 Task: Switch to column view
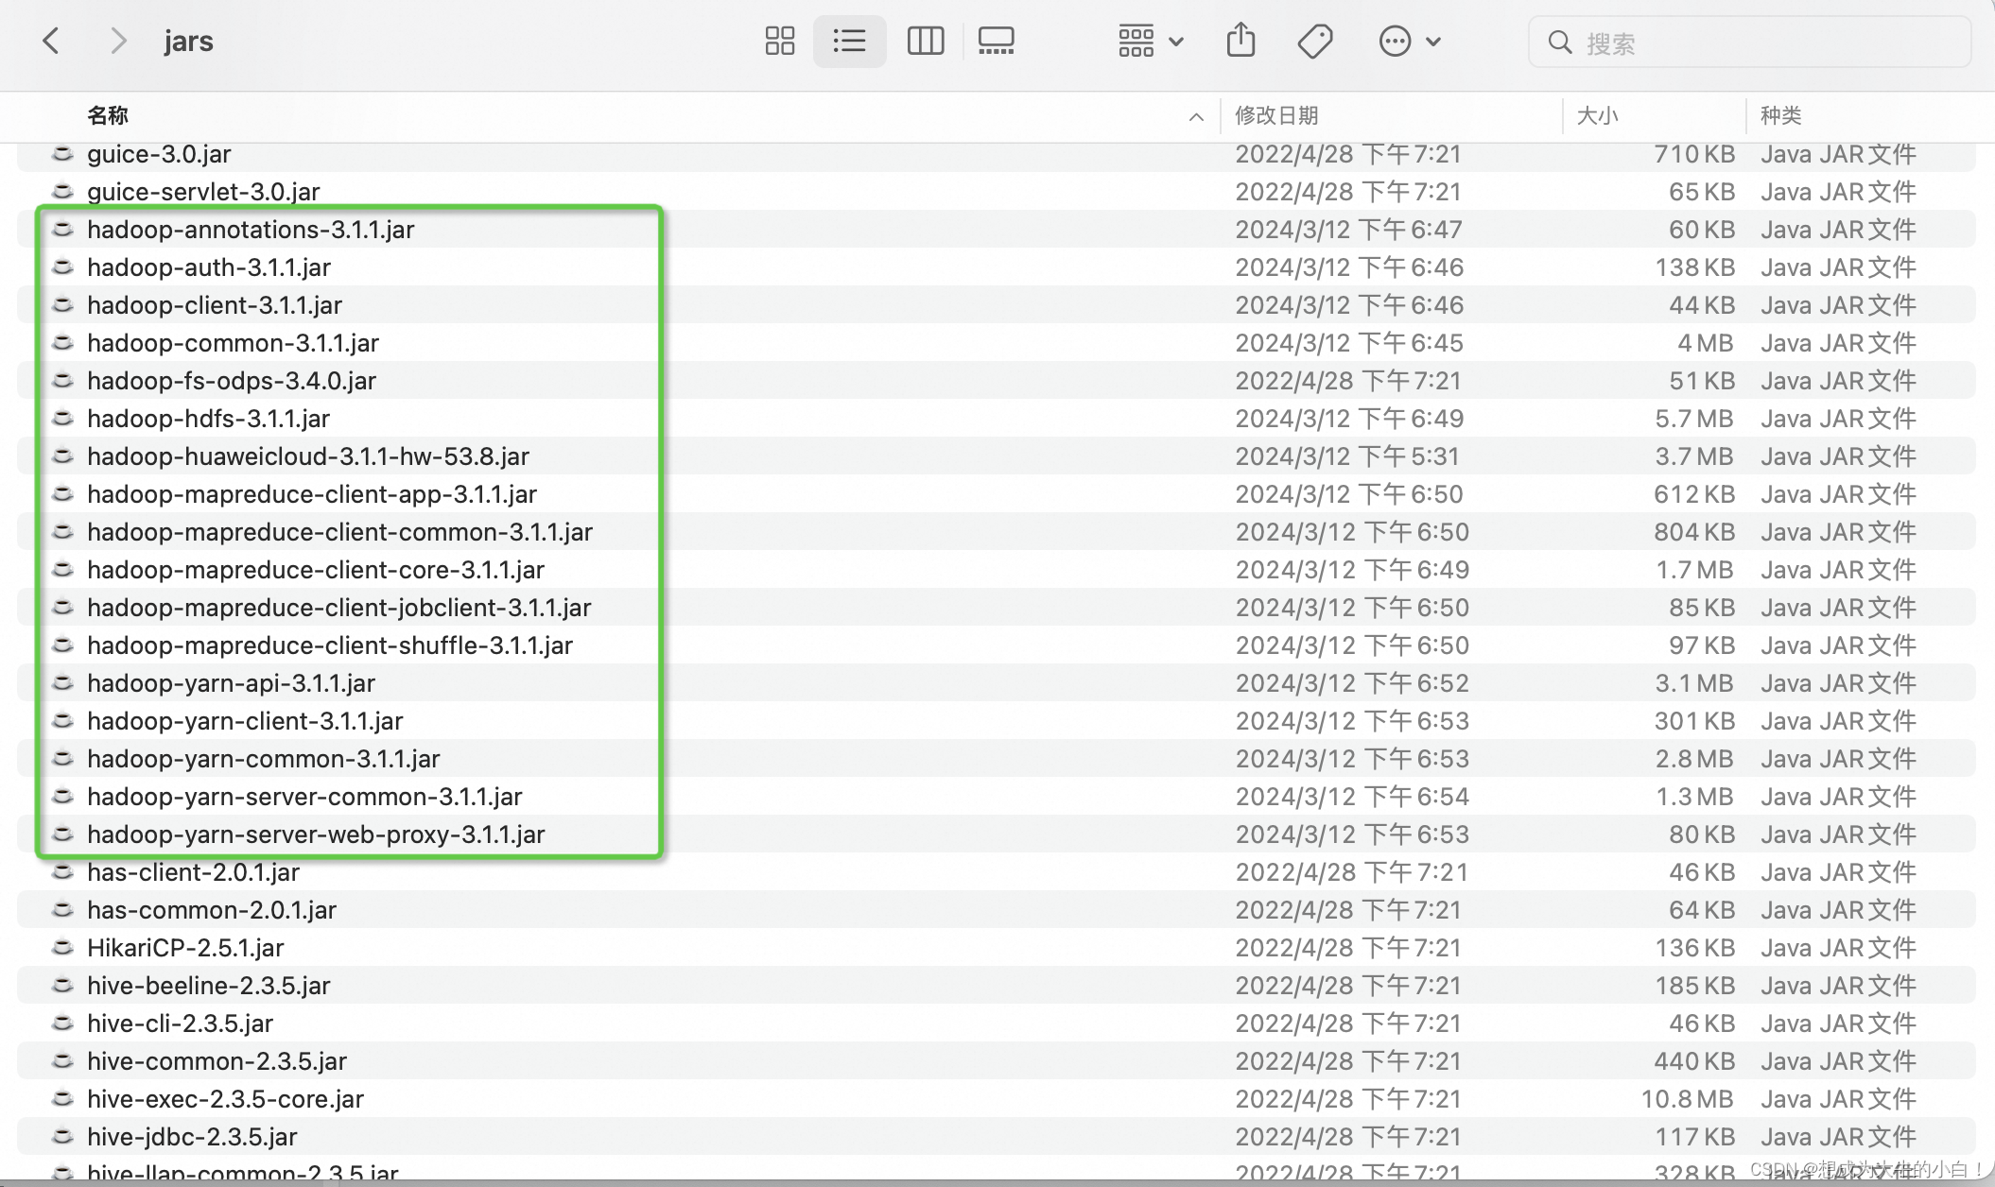pyautogui.click(x=925, y=41)
